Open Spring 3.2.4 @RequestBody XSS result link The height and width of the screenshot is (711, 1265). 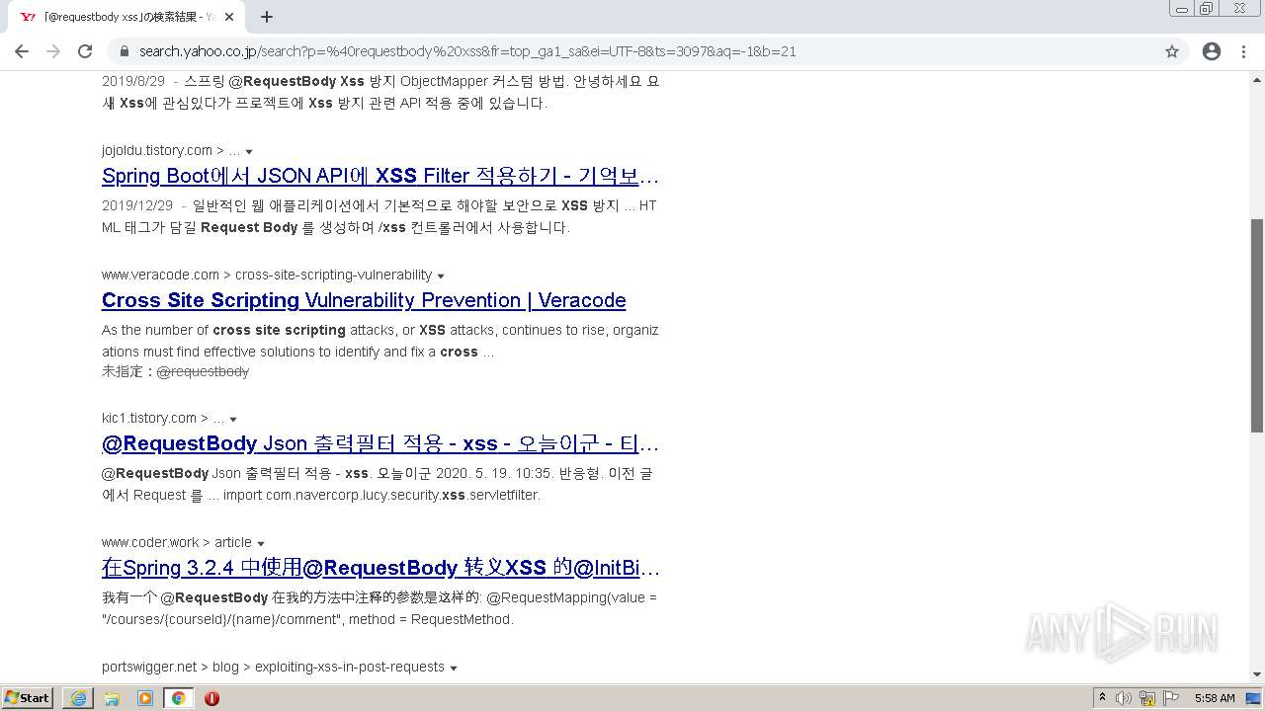[380, 568]
